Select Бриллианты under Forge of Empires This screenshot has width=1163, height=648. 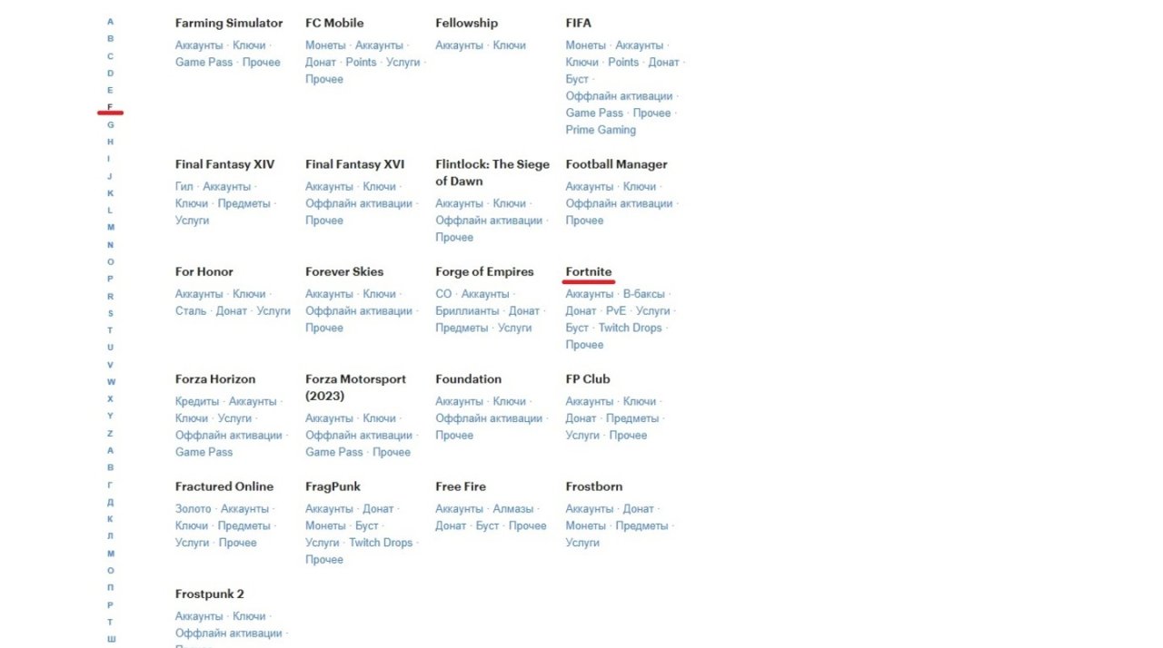[x=467, y=310]
